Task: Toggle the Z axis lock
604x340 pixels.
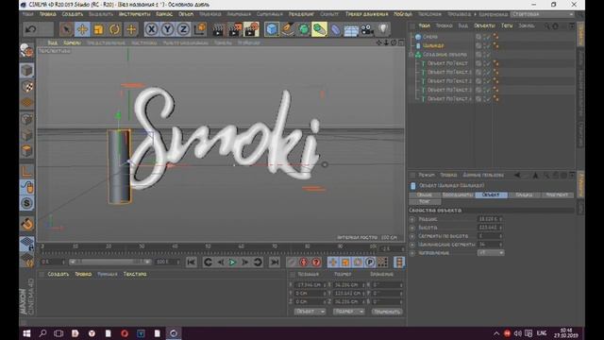Action: [183, 29]
